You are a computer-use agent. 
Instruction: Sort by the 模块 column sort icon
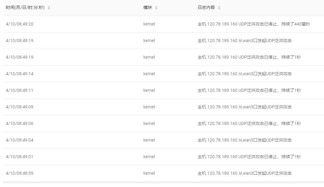[x=156, y=8]
